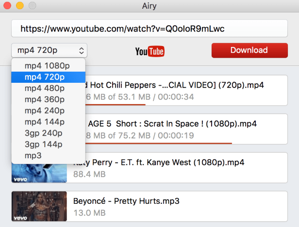Choose mp4 480p in the format list
Image resolution: width=299 pixels, height=227 pixels.
click(48, 88)
